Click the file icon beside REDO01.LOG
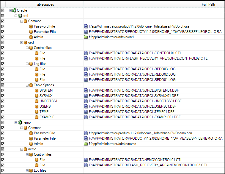The width and height of the screenshot is (225, 174). (86, 80)
